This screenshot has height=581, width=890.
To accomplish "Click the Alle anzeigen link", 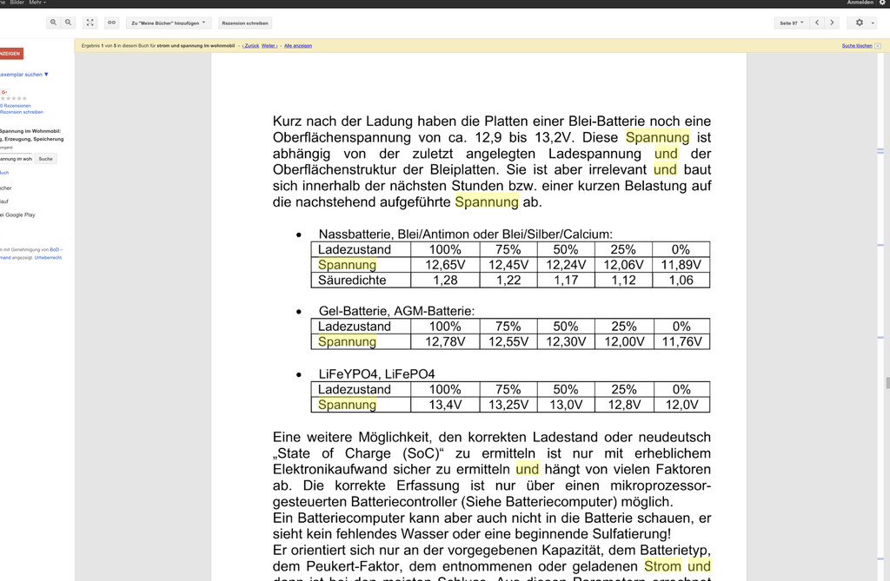I will (298, 46).
